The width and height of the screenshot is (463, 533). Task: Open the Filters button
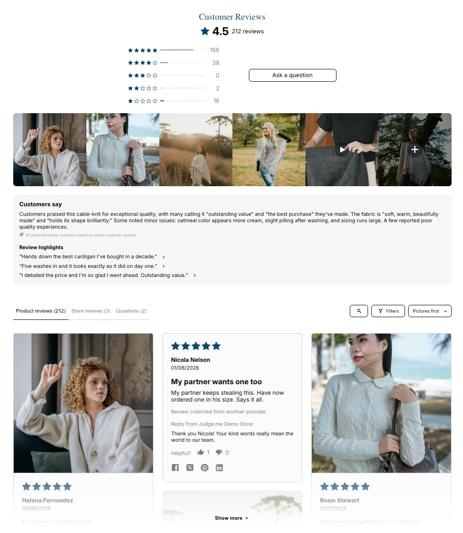(x=388, y=311)
